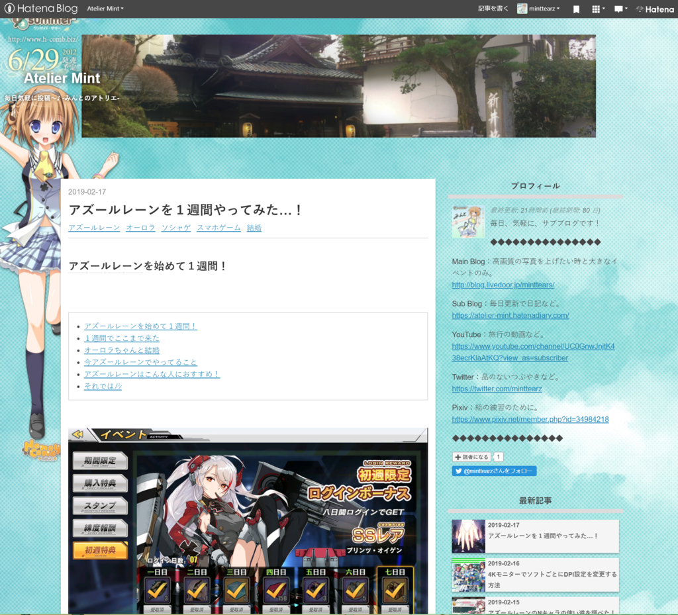Select the 結婚 category tag

(x=254, y=228)
